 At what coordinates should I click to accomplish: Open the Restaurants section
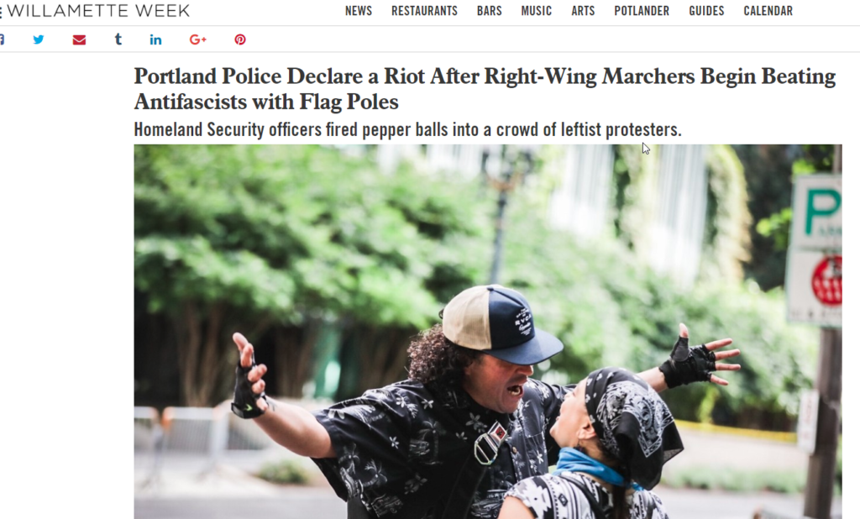pos(424,11)
